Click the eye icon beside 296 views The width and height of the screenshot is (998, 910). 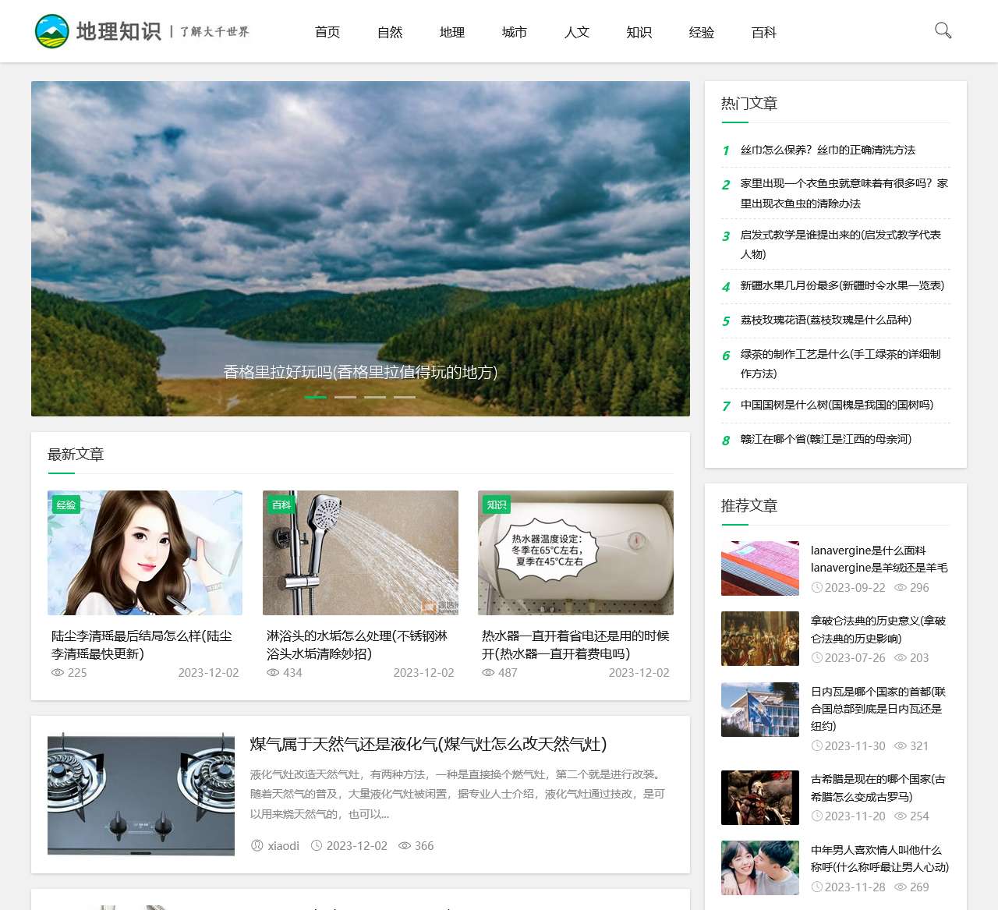[x=901, y=587]
